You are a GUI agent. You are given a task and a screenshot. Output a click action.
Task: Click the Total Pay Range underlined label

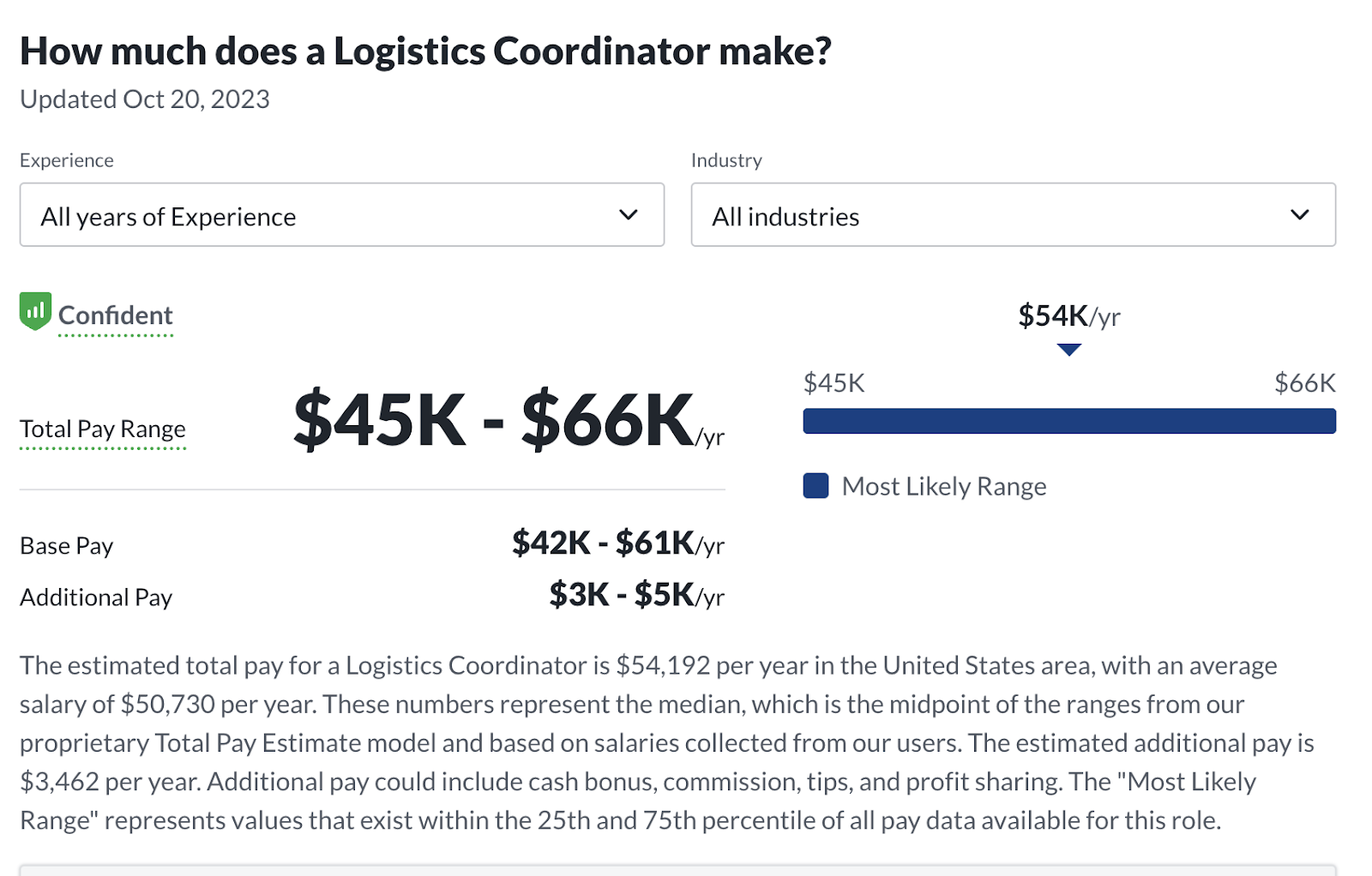click(103, 429)
